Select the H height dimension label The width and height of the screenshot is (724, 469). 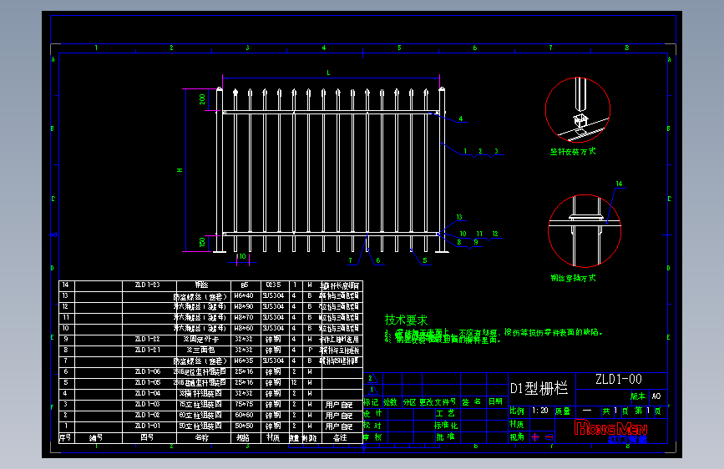pos(180,170)
